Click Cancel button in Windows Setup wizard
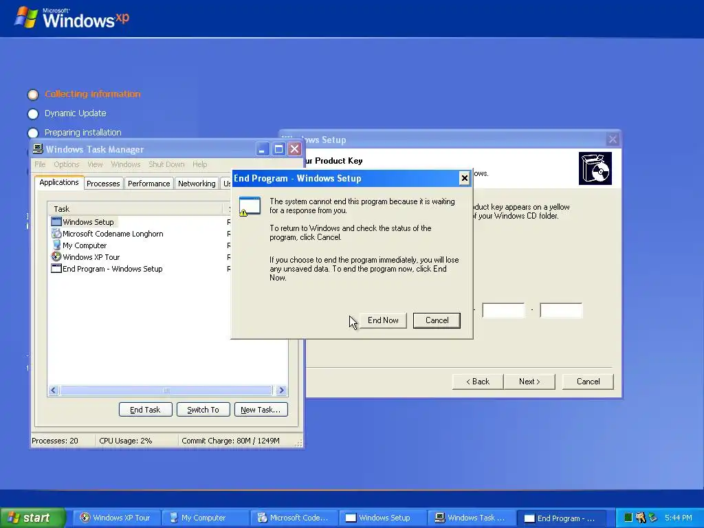 588,382
